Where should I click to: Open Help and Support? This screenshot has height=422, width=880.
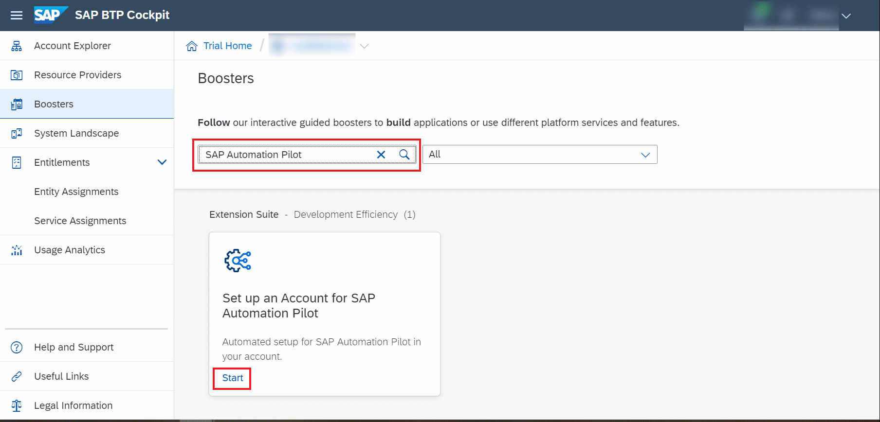coord(74,347)
